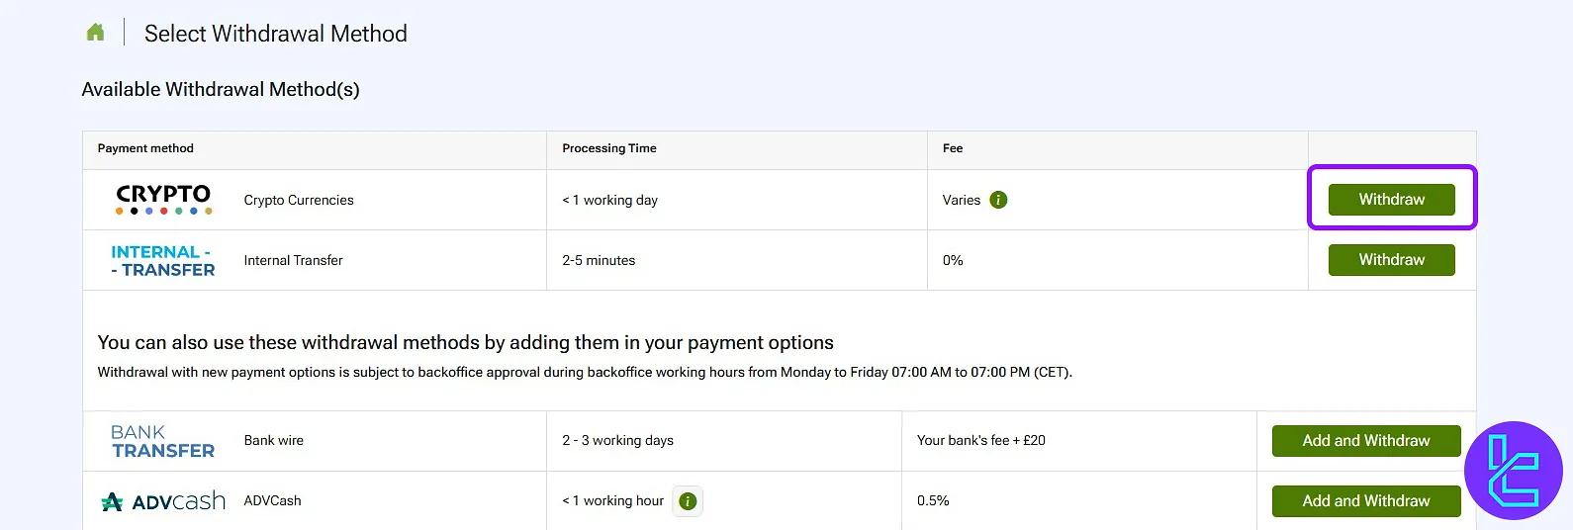
Task: Withdraw using Internal Transfer
Action: click(1391, 260)
